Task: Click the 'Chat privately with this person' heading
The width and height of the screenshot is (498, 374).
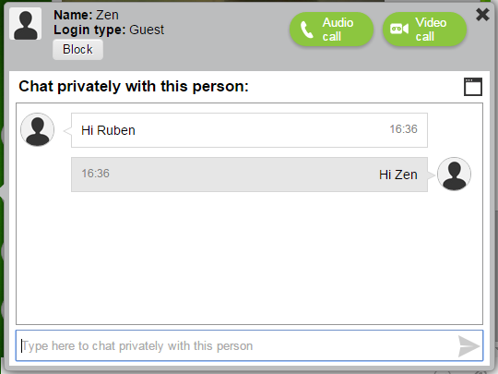Action: (134, 87)
